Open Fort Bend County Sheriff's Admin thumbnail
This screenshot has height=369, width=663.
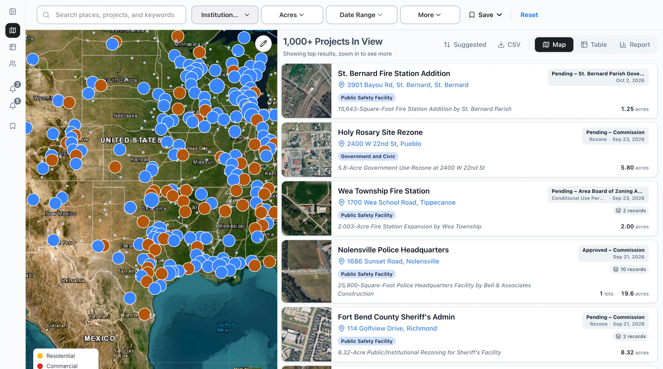pyautogui.click(x=306, y=334)
